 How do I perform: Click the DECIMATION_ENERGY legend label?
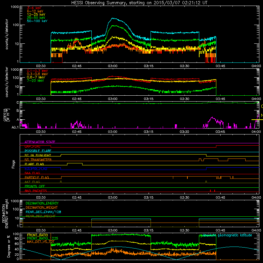(42, 203)
